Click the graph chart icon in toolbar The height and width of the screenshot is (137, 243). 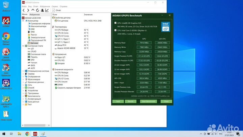pyautogui.click(x=47, y=10)
